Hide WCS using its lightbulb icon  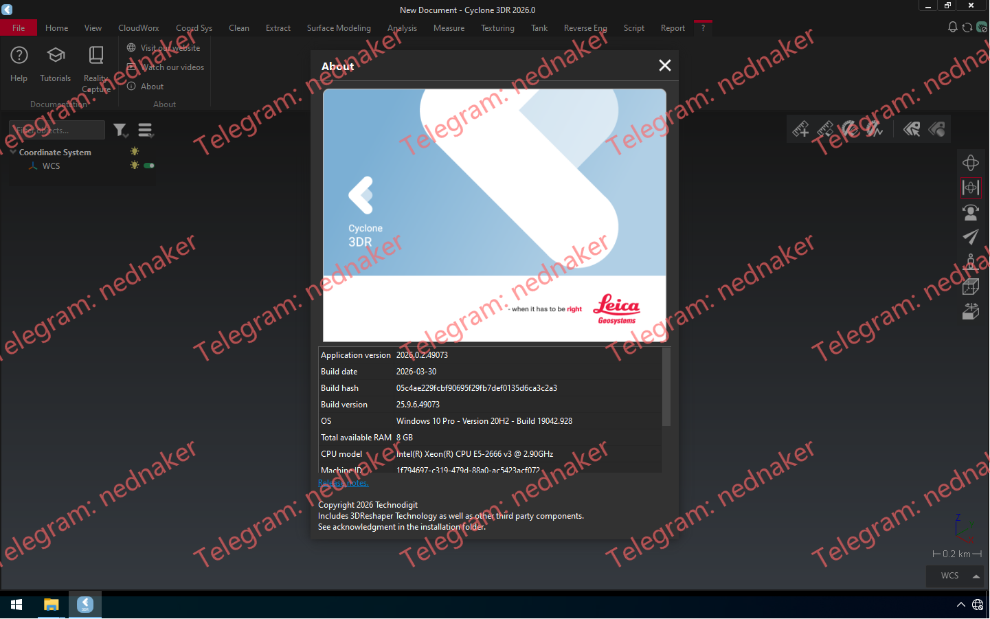(135, 166)
